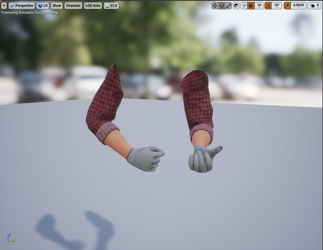Toggle scale snapping
323x250 pixels.
coord(287,6)
